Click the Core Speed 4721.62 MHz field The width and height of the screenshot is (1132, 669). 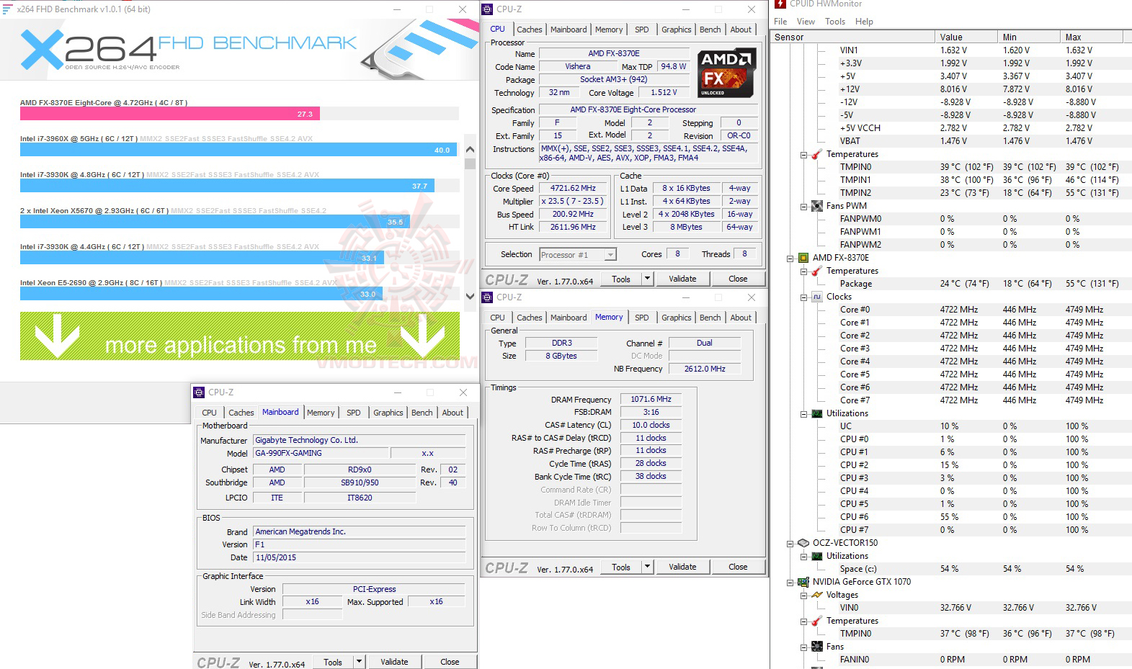point(573,189)
